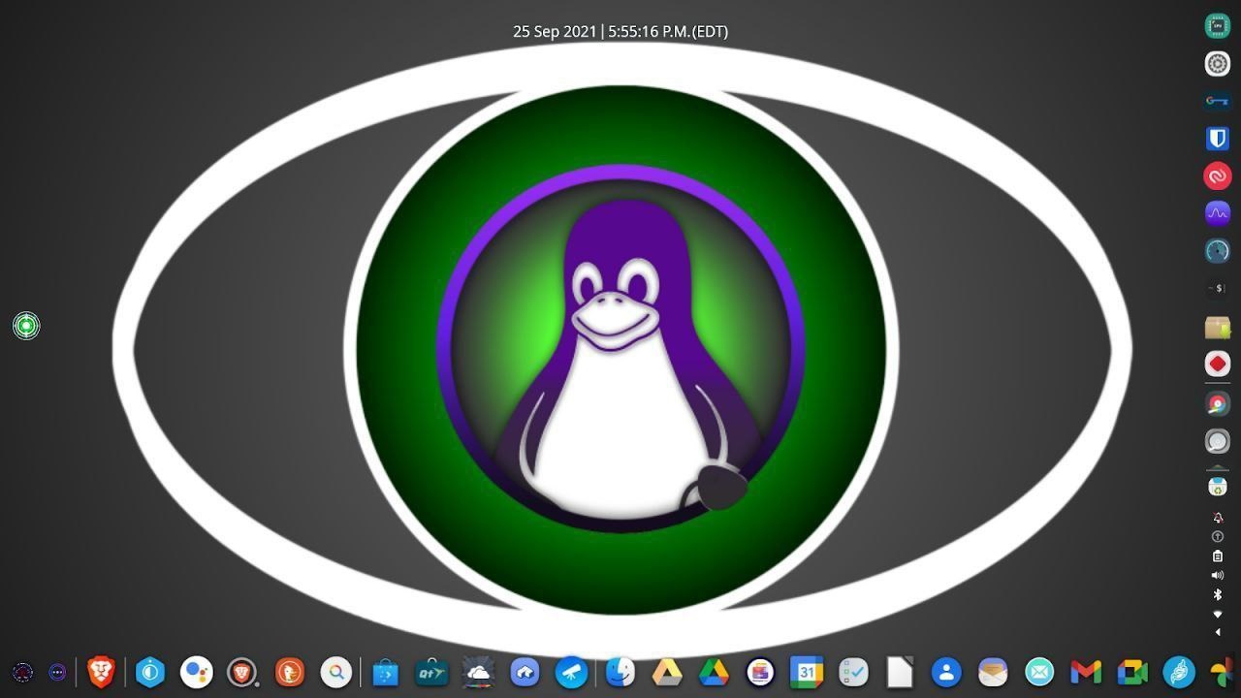Open the Brave browser from the dock
Viewport: 1241px width, 698px height.
point(102,672)
